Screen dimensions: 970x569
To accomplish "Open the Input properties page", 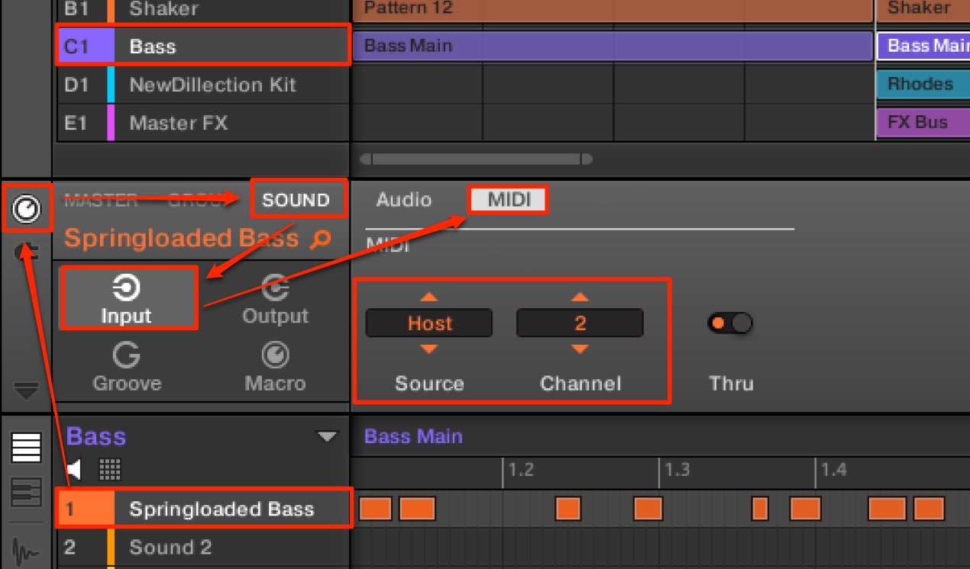I will [x=127, y=299].
